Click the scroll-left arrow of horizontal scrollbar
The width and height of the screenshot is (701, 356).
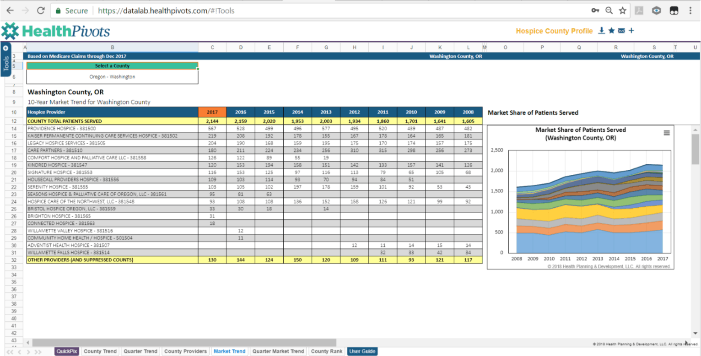pyautogui.click(x=28, y=342)
